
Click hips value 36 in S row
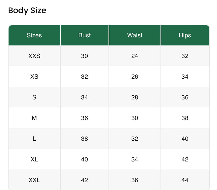click(185, 97)
